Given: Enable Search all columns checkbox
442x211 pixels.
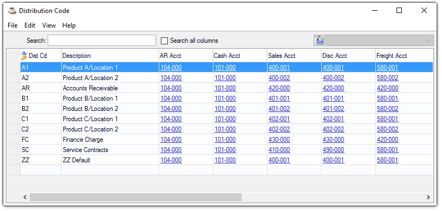Looking at the screenshot, I should [x=164, y=41].
